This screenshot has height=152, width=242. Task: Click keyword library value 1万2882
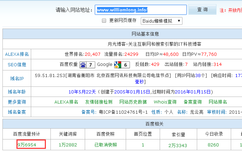[68, 145]
